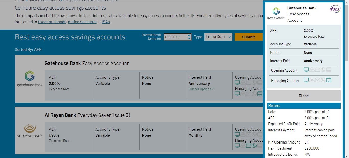Visit the ISAs link
The image size is (349, 158).
tap(106, 22)
